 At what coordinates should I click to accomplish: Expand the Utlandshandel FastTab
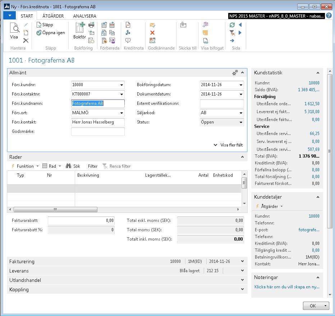(243, 280)
